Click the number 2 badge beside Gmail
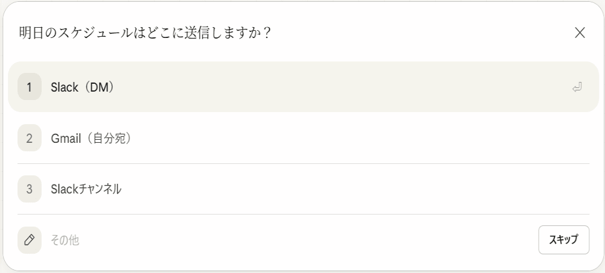 pos(30,138)
